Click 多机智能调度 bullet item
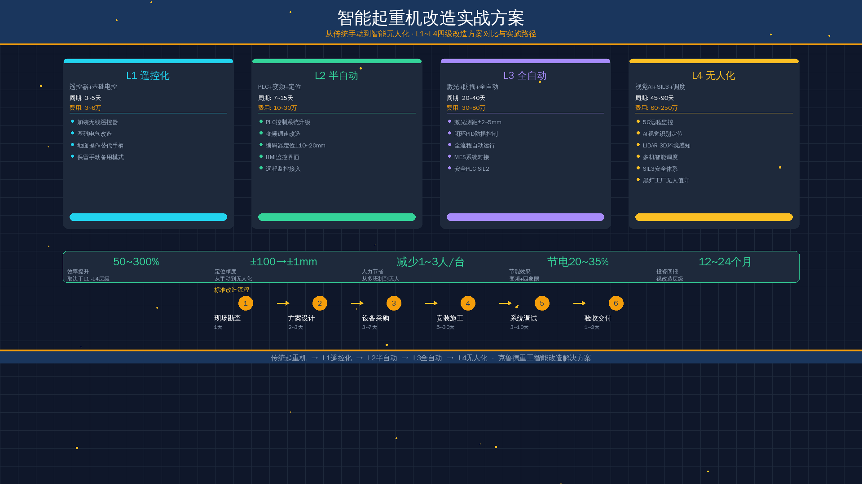 660,157
